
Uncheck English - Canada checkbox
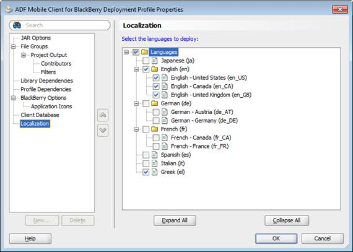pos(156,87)
